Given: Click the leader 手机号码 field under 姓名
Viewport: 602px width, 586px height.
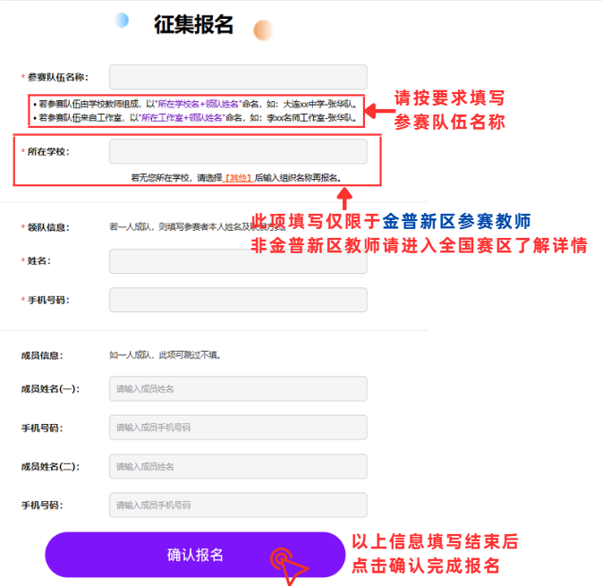Looking at the screenshot, I should (238, 300).
